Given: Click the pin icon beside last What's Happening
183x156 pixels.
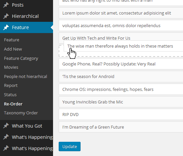Looking at the screenshot, I should pos(6,148).
